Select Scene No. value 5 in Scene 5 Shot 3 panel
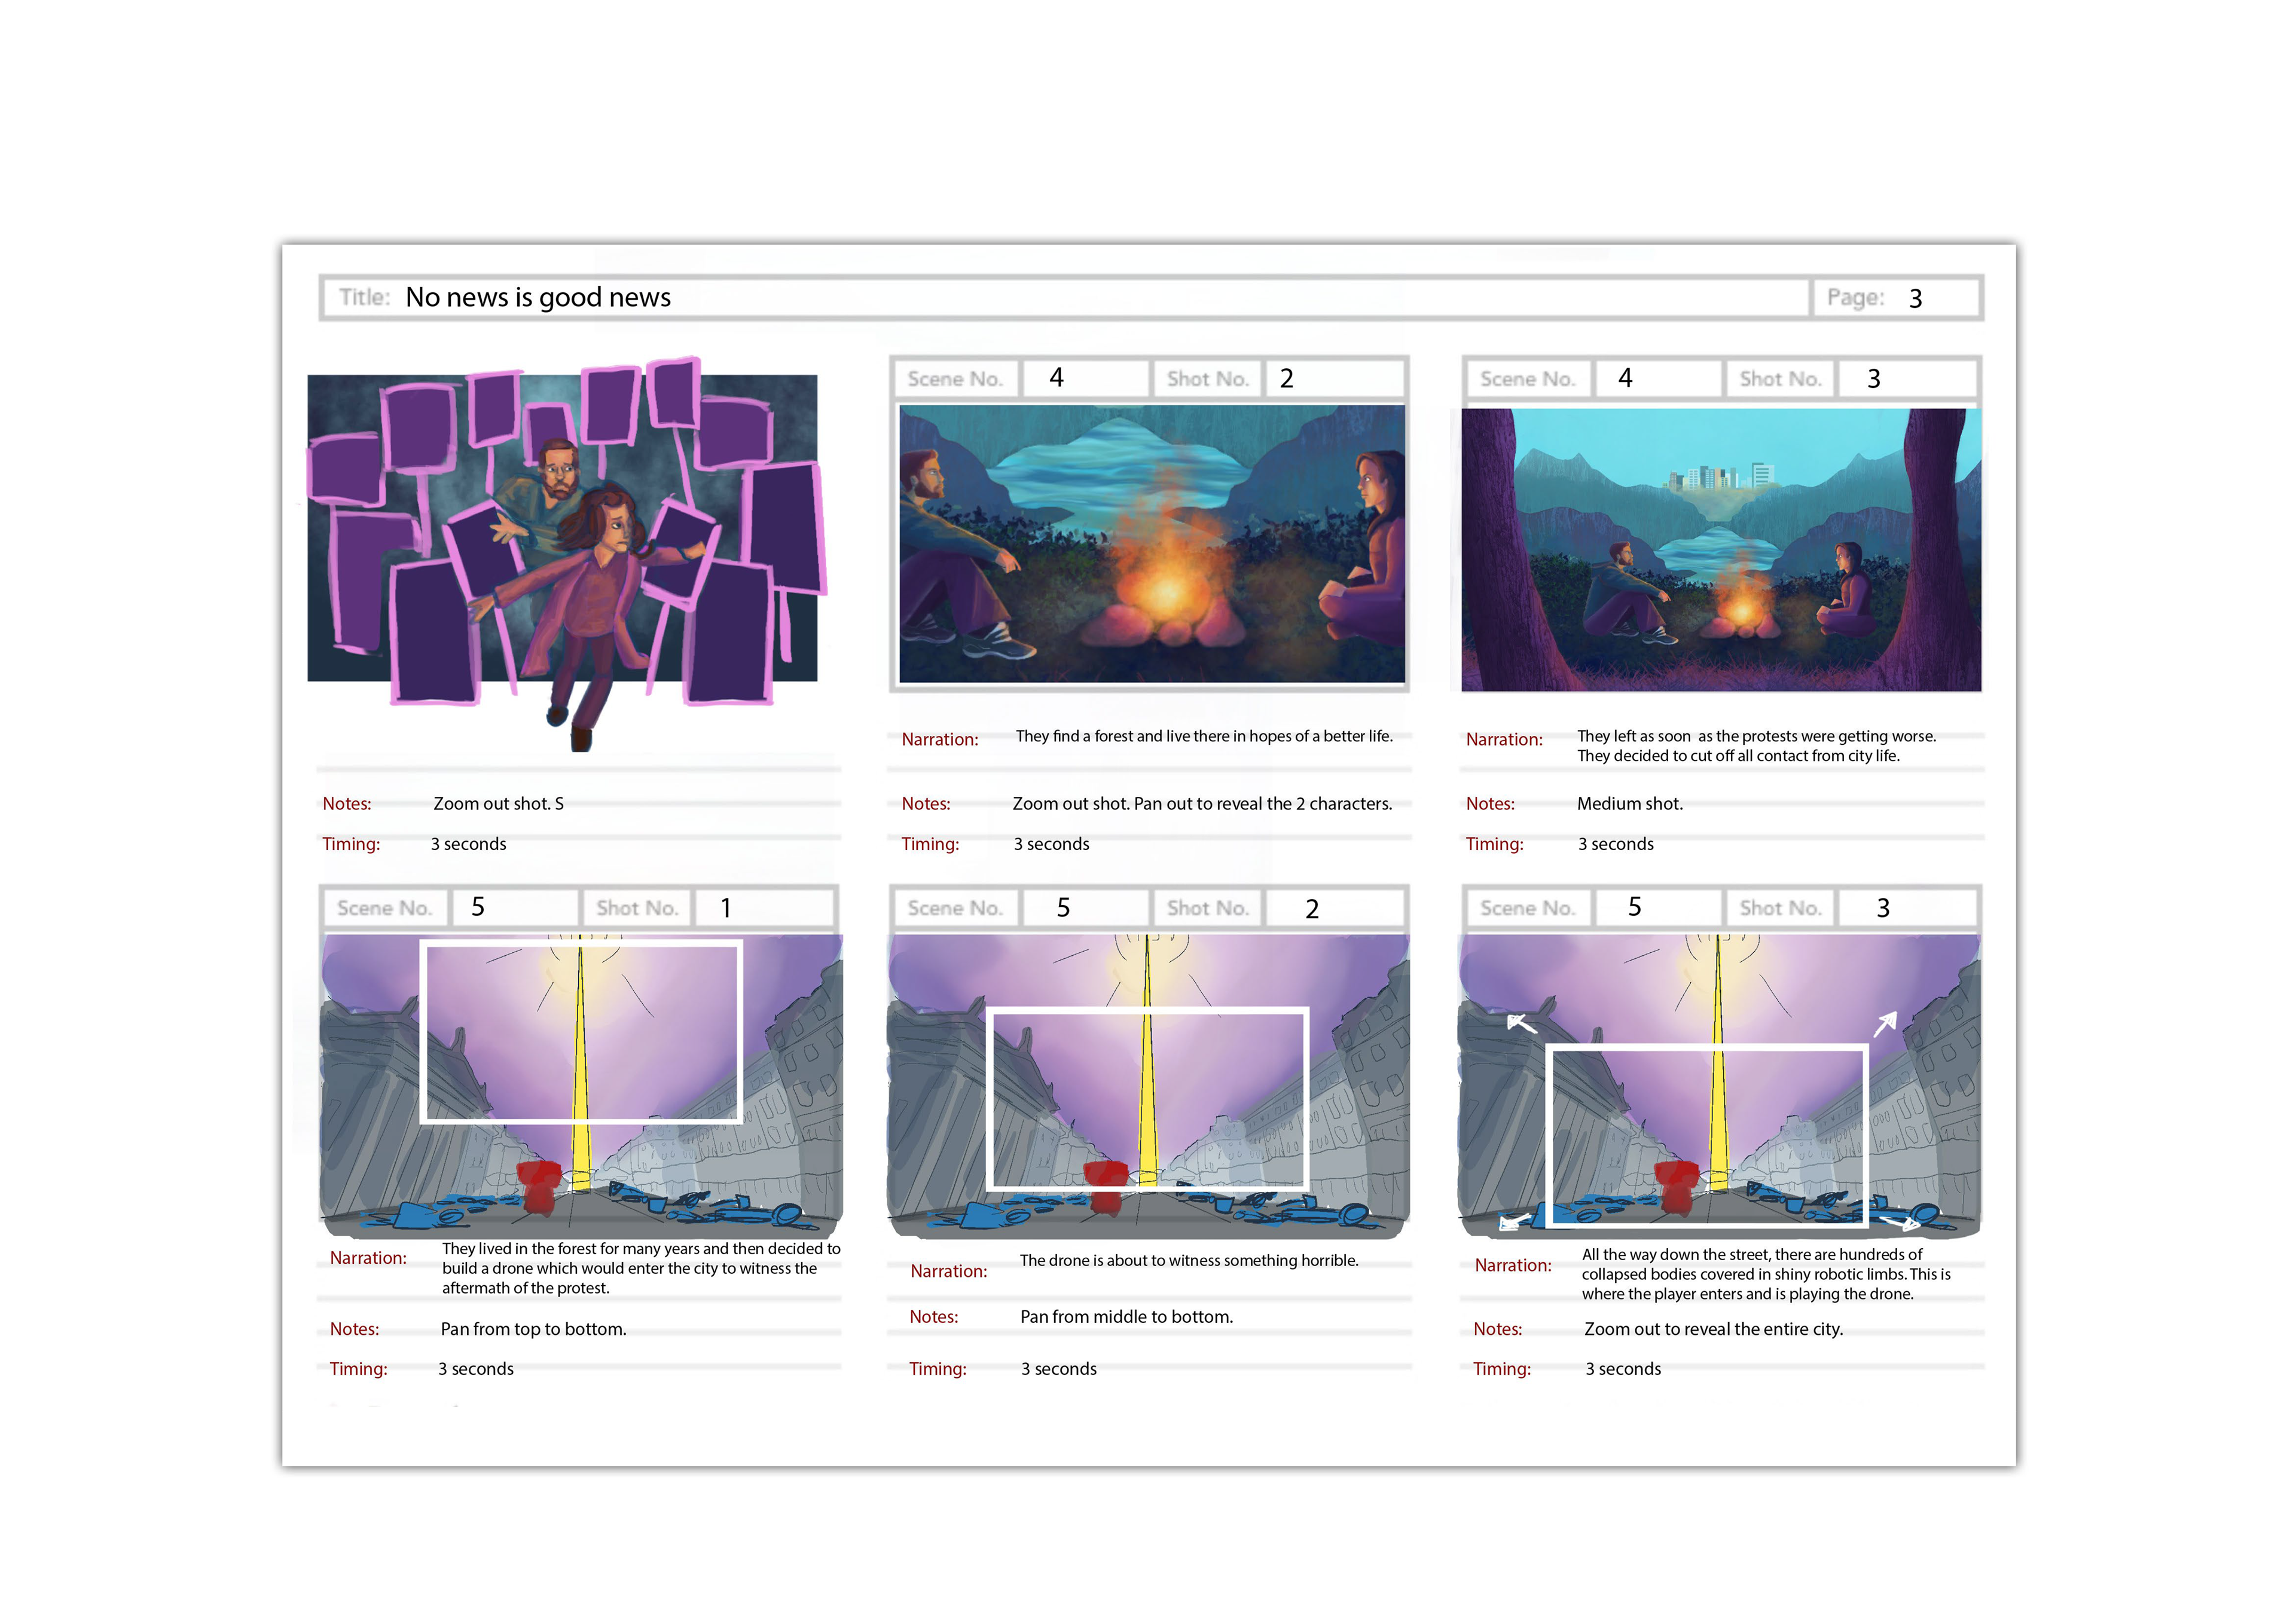This screenshot has width=2296, height=1623. pos(1634,907)
